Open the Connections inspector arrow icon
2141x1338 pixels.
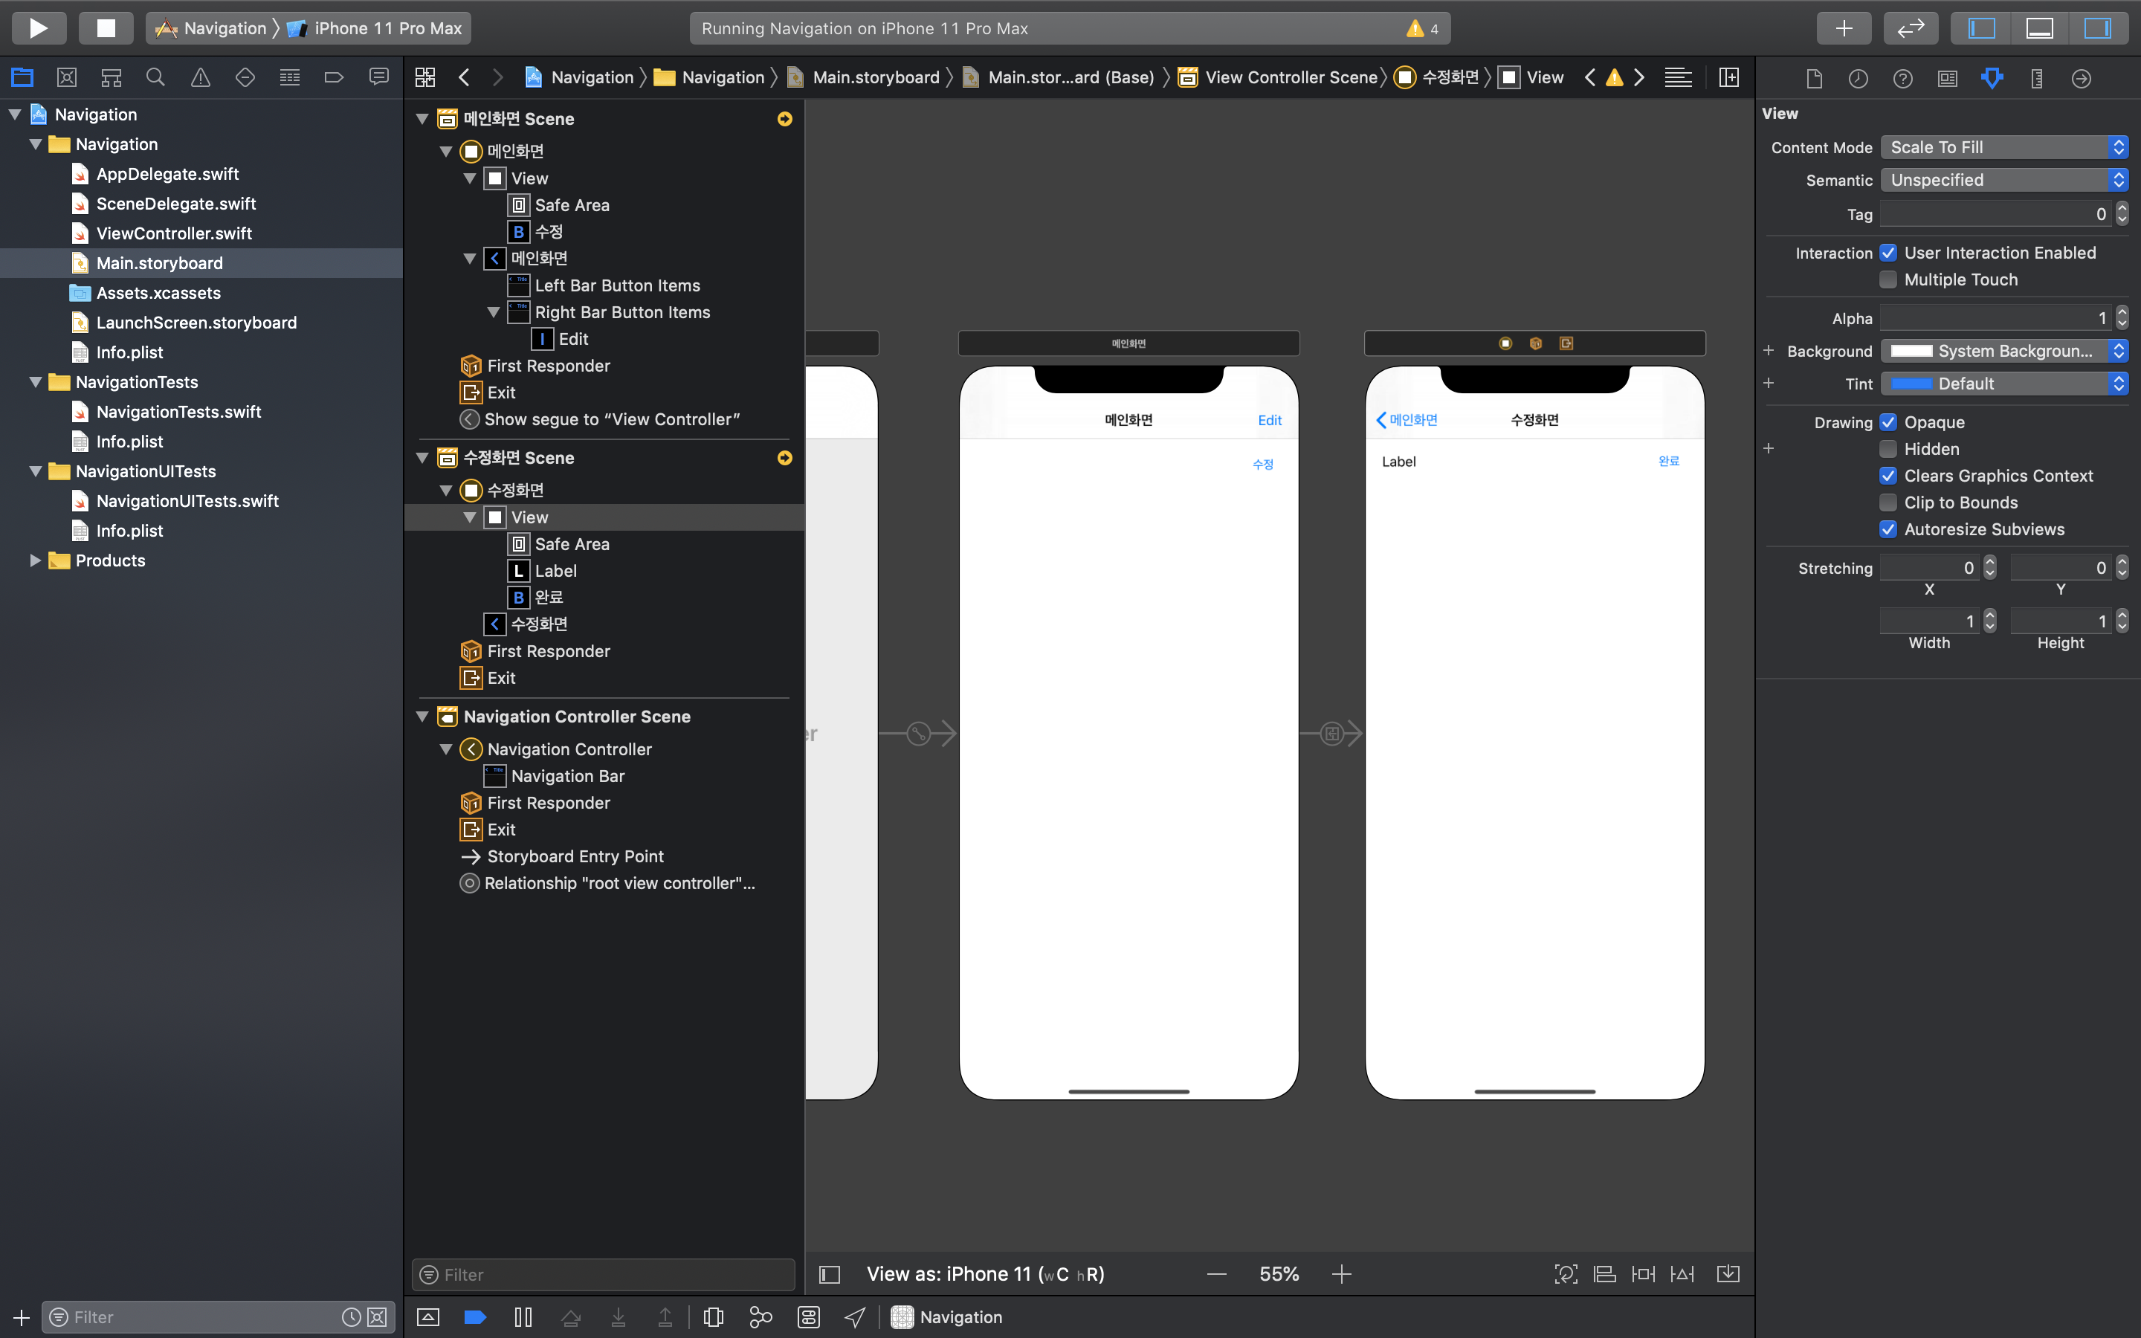point(2081,78)
